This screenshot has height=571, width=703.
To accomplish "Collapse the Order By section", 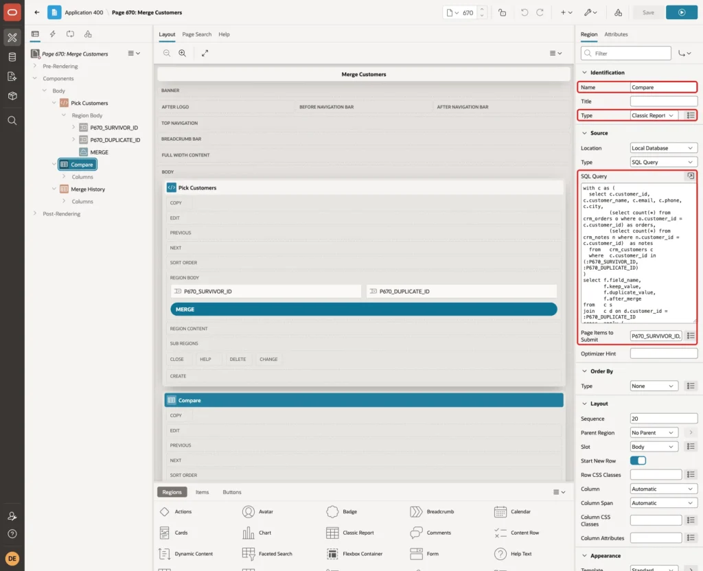I will tap(584, 371).
